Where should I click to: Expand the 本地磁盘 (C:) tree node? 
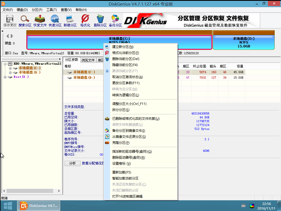(10, 68)
